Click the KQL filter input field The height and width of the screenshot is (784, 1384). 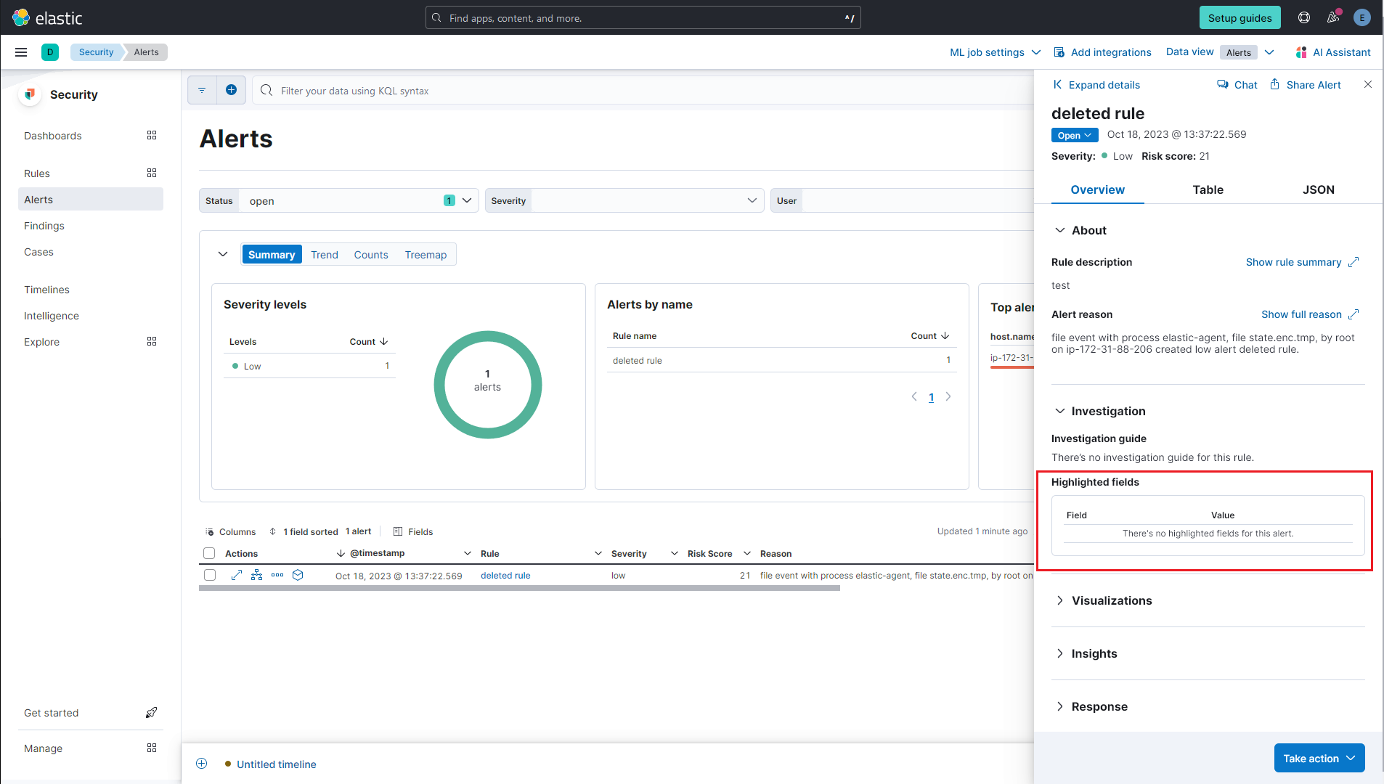508,90
